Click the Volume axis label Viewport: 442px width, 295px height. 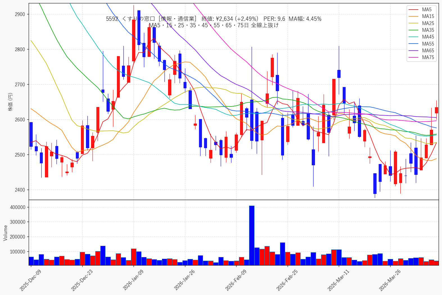coord(5,233)
